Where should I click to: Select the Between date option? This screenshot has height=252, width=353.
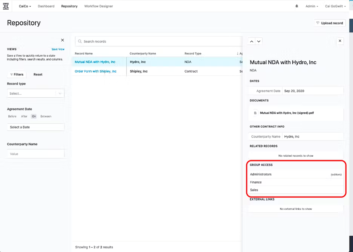pyautogui.click(x=46, y=116)
